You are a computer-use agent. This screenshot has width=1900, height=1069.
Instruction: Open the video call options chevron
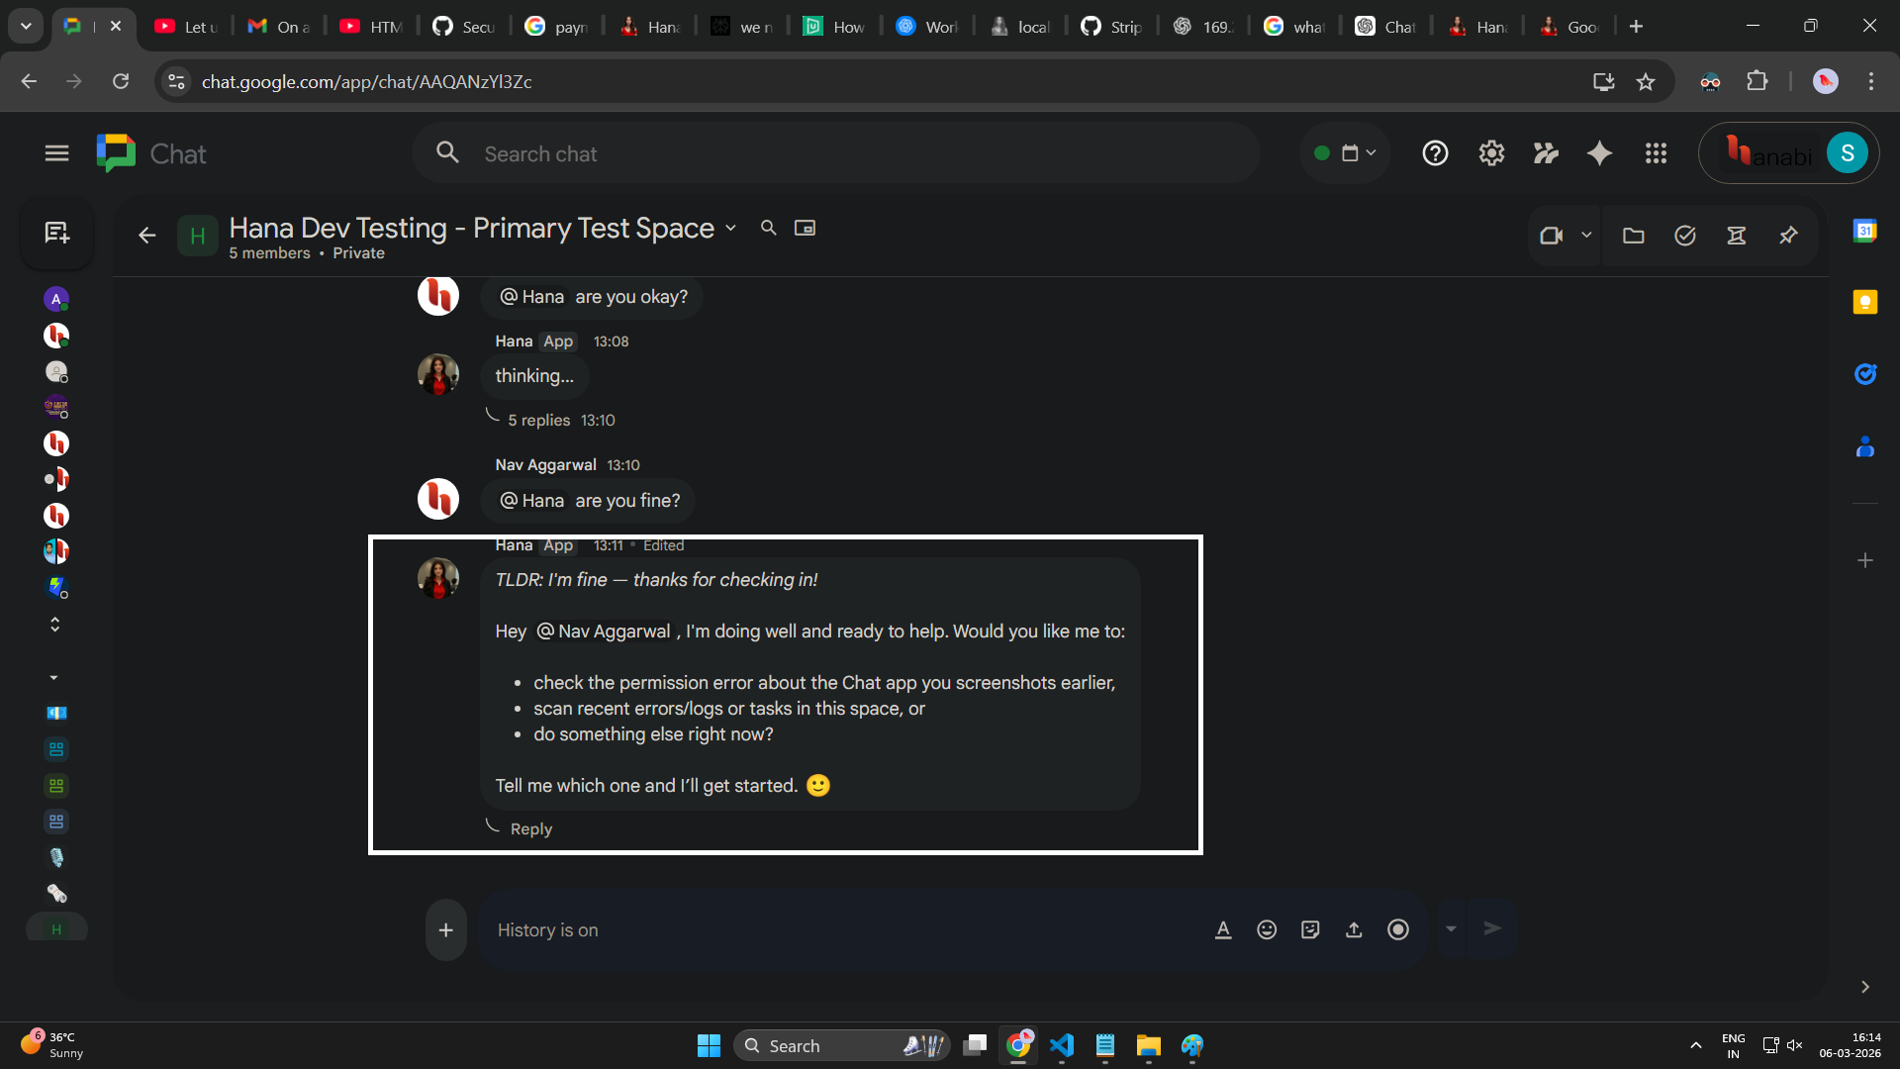tap(1587, 236)
